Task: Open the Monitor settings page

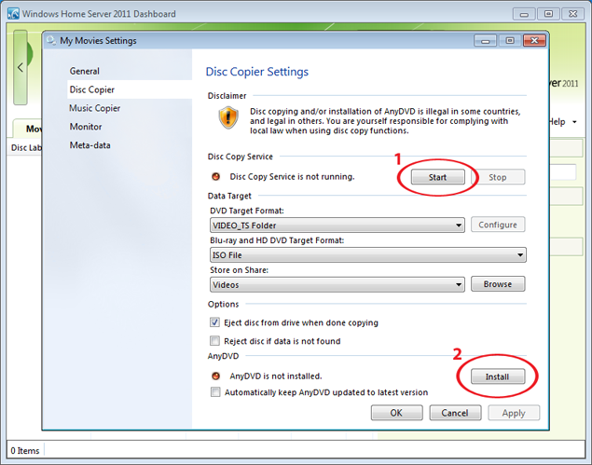Action: 86,127
